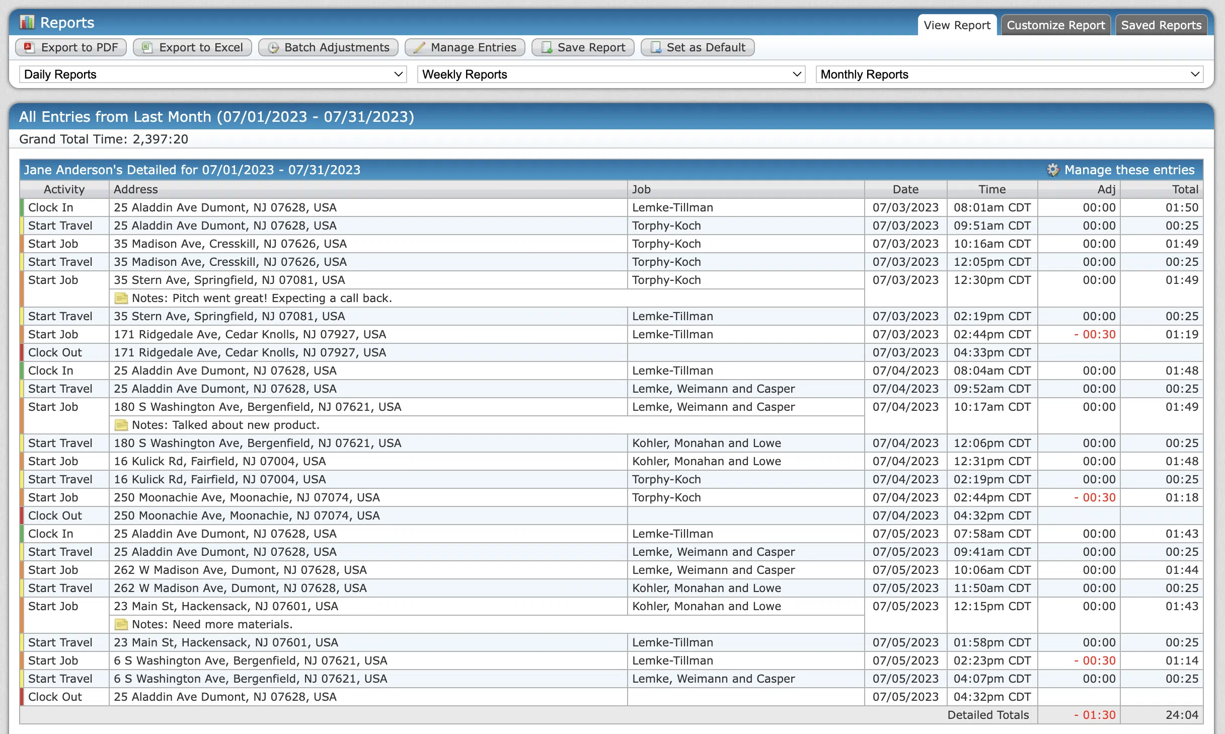1225x734 pixels.
Task: Open the Monthly Reports dropdown
Action: pyautogui.click(x=1009, y=75)
